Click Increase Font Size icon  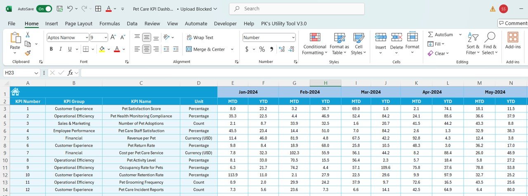114,37
